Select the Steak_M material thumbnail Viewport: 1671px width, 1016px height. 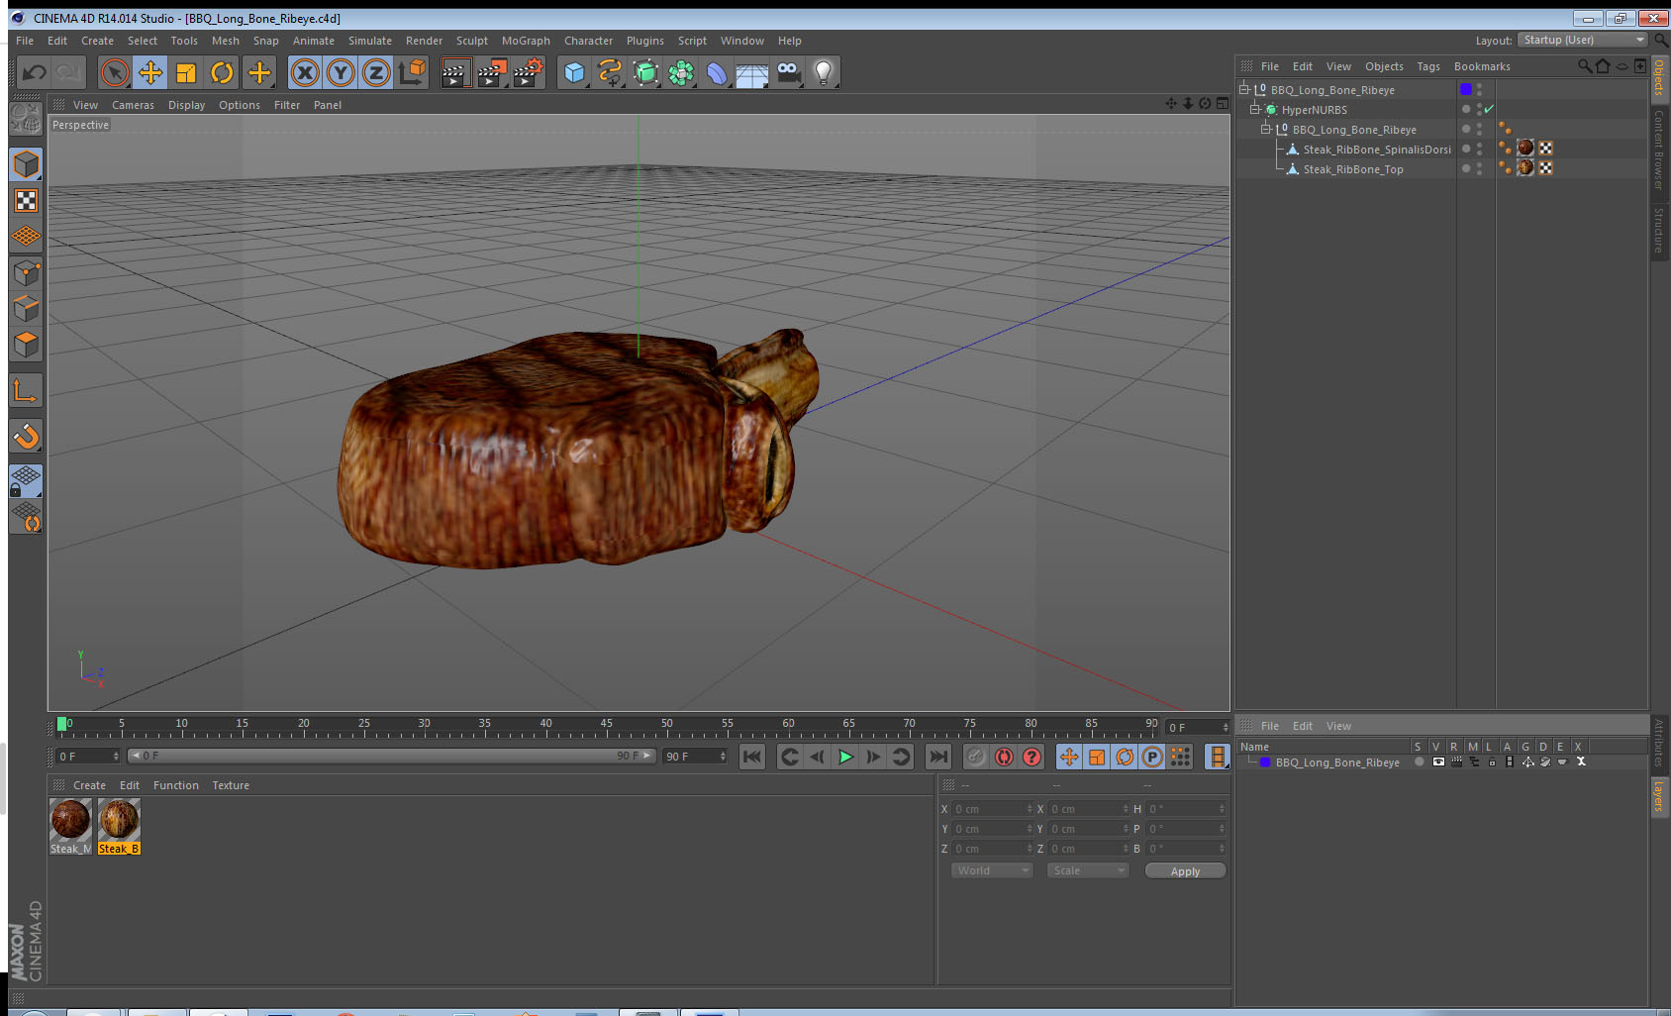click(70, 826)
